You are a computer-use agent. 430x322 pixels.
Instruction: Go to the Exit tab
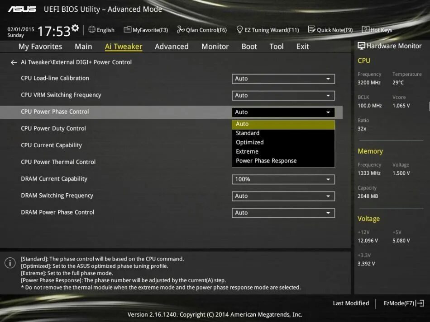(302, 47)
